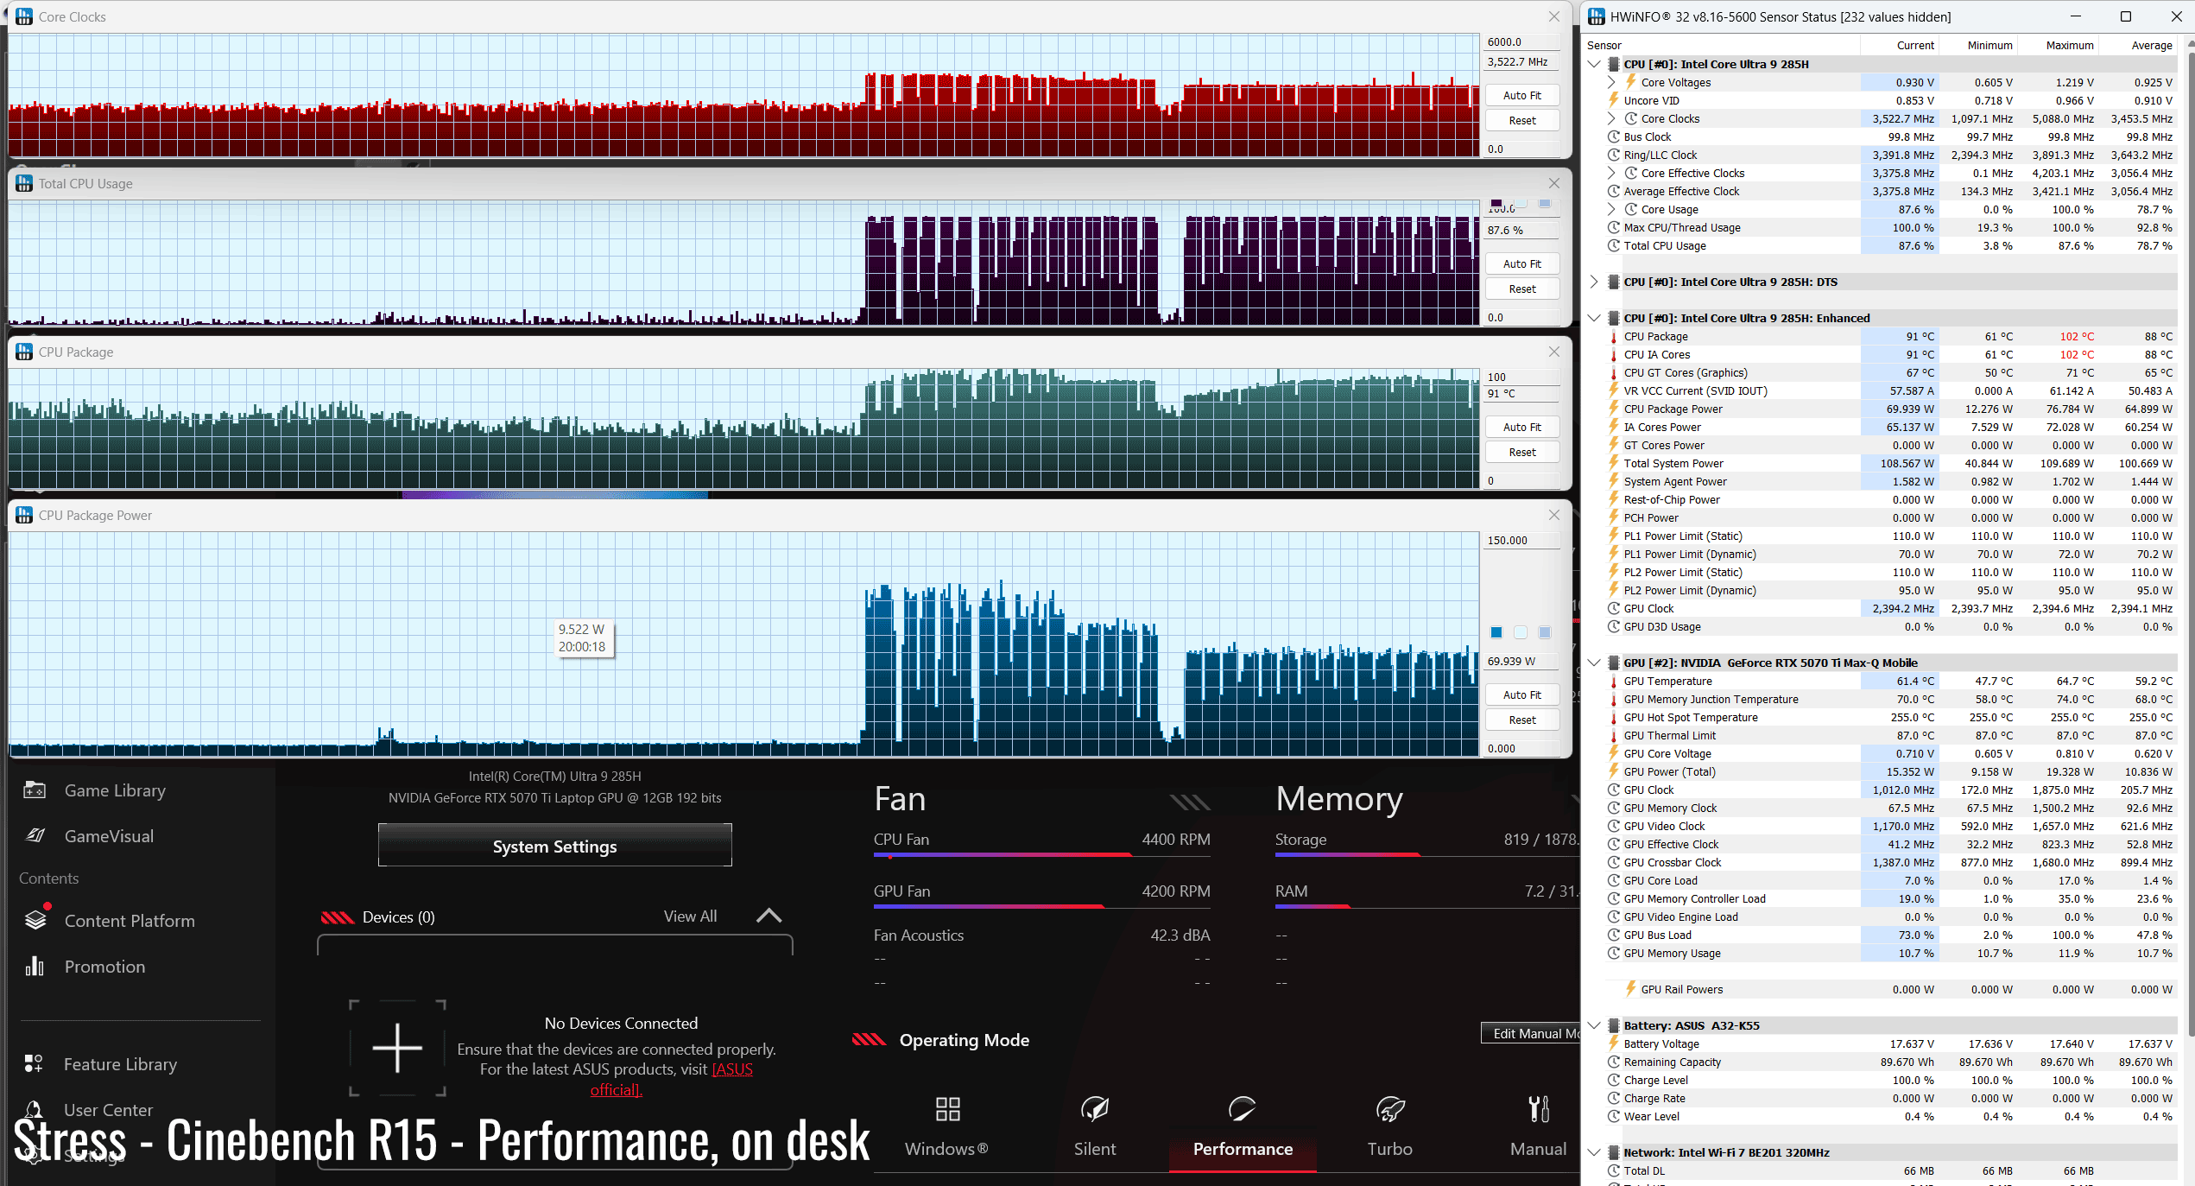Viewport: 2195px width, 1186px height.
Task: Click the CPU chip icon beside the CPU [#0] Enhanced header
Action: (x=1613, y=318)
